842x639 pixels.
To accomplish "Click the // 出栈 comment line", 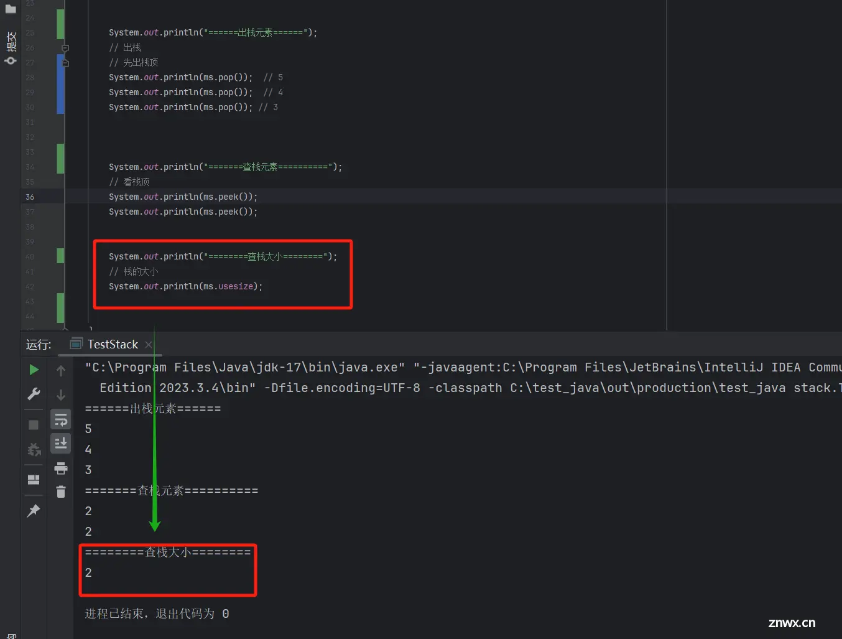I will [125, 47].
